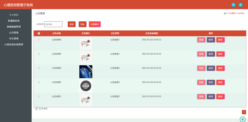Open the rows-per-page dropdown showing 10
The width and height of the screenshot is (248, 122).
click(x=38, y=109)
